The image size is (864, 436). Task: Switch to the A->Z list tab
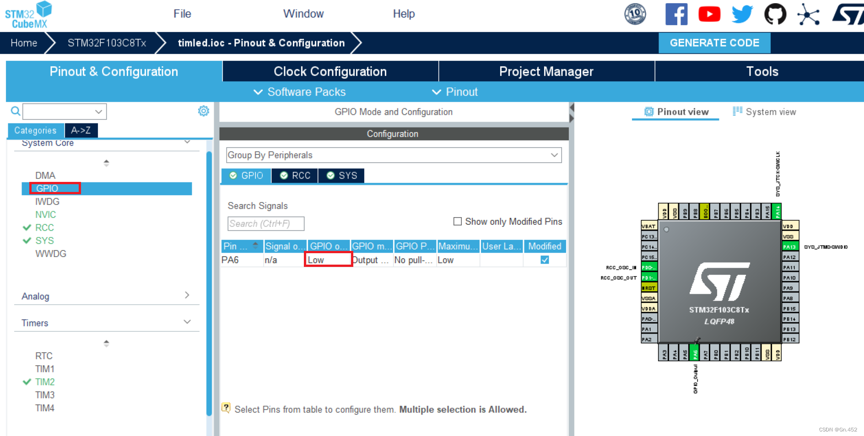[81, 130]
